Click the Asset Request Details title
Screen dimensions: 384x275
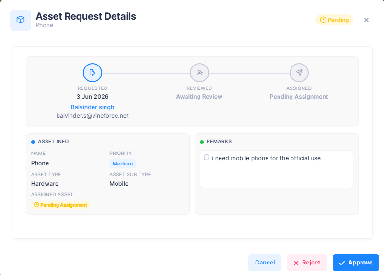point(86,16)
